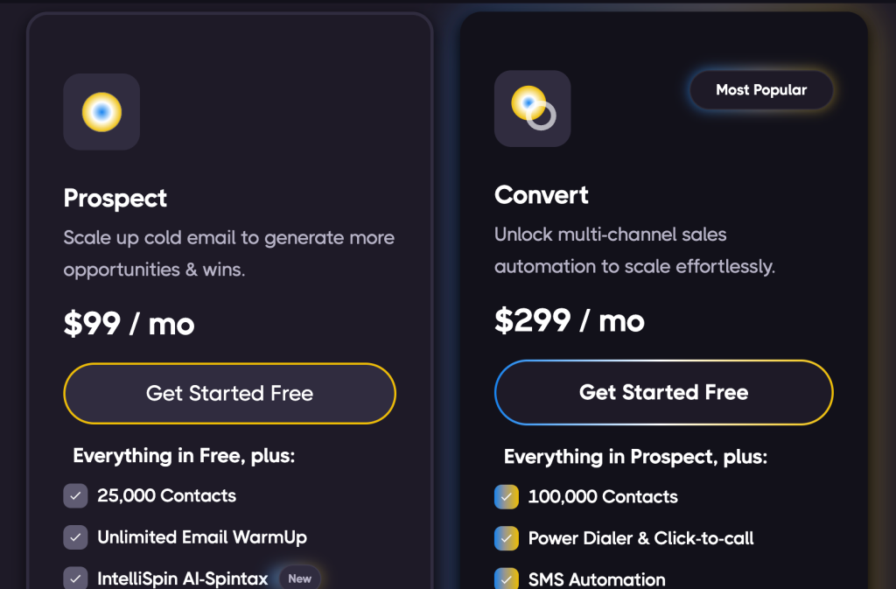Click Get Started Free on the Prospect plan
Screen dimensions: 896x589
click(x=229, y=394)
